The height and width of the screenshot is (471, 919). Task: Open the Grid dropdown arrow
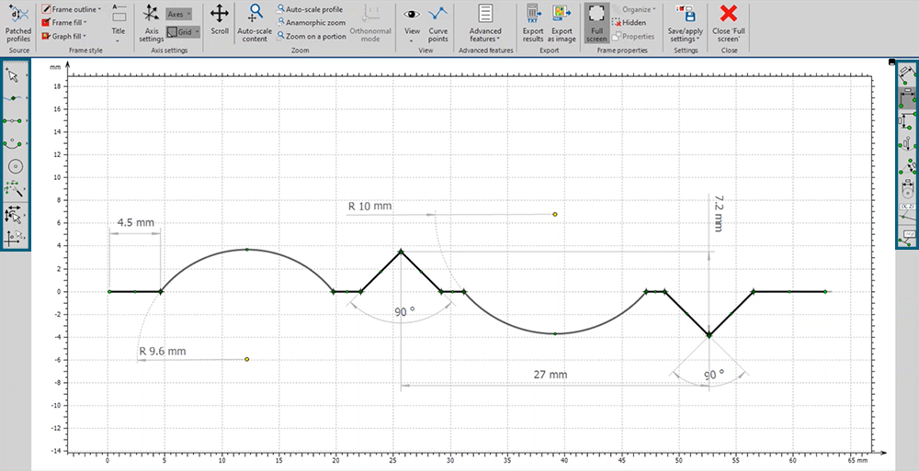tap(197, 31)
